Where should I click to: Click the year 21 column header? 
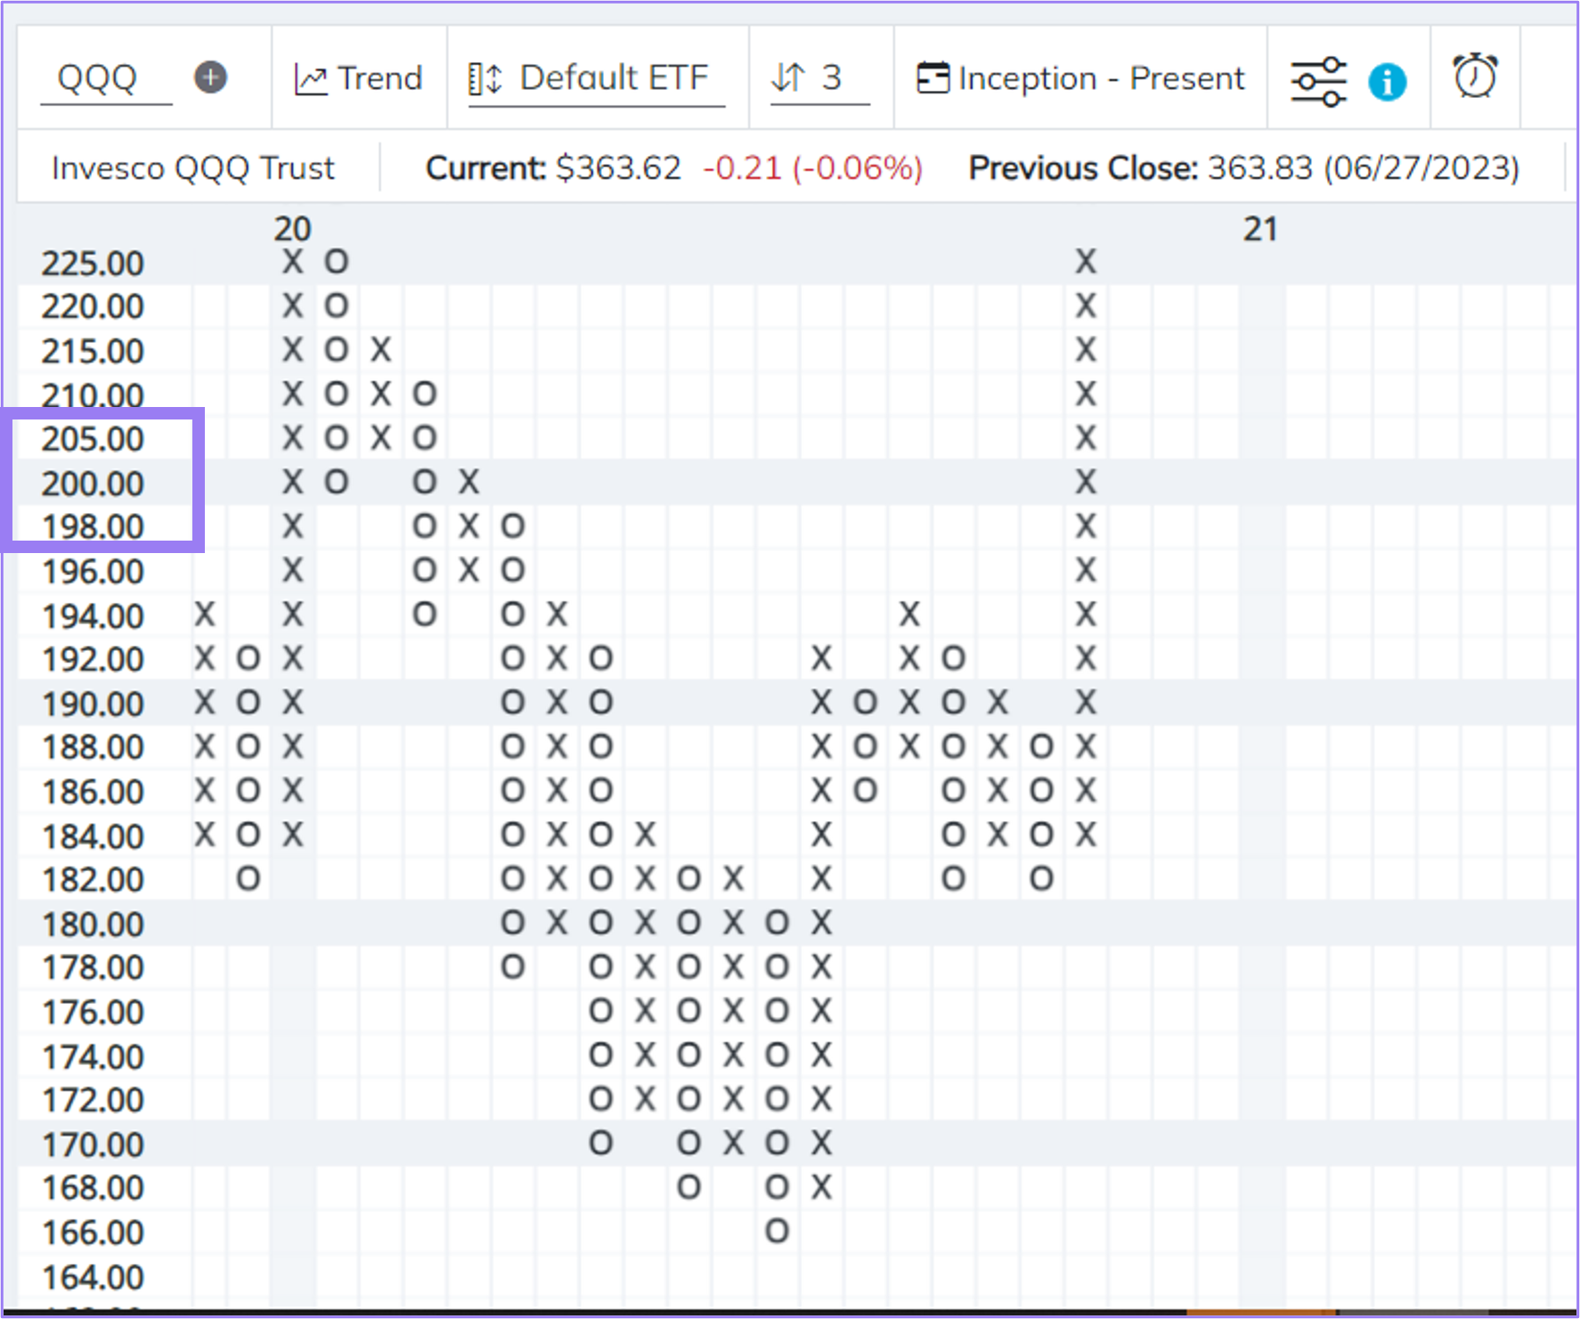click(1260, 229)
